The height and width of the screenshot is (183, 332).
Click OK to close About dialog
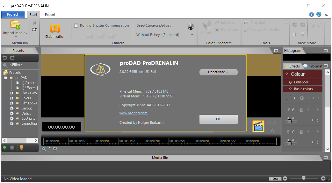218,119
